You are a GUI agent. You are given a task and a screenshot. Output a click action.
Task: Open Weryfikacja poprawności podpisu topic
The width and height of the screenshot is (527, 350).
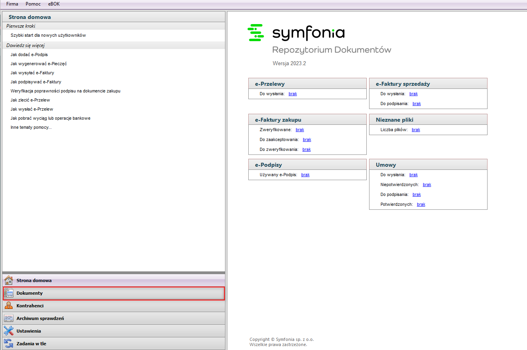coord(66,91)
